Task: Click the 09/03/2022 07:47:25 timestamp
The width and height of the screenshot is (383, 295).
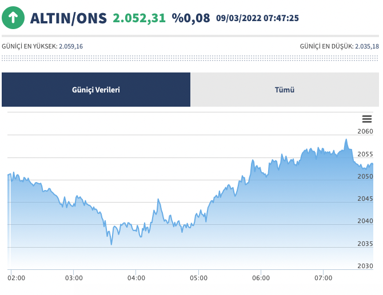Action: pyautogui.click(x=257, y=18)
